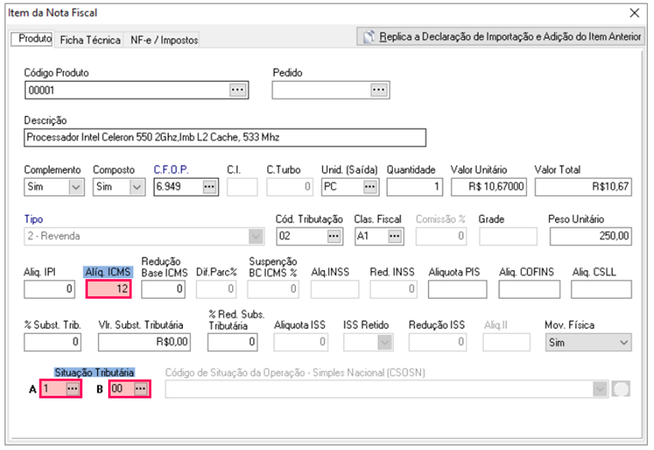Close the Item da Nota Fiscal window
Screen dimensions: 654x450
[635, 13]
